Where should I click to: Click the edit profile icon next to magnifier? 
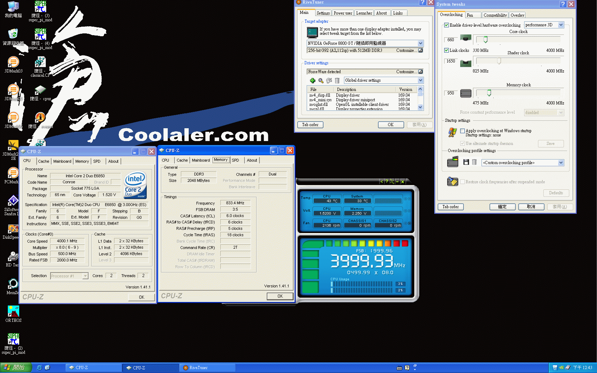pos(329,81)
